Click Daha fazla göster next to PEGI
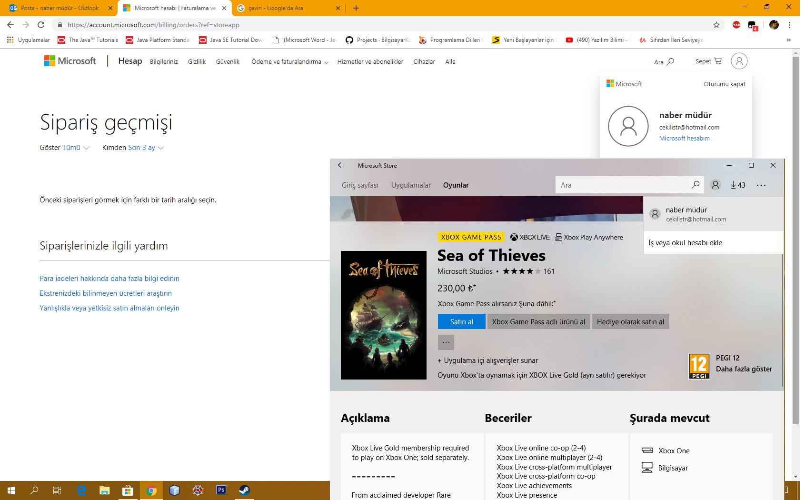Viewport: 805px width, 500px height. click(x=744, y=369)
